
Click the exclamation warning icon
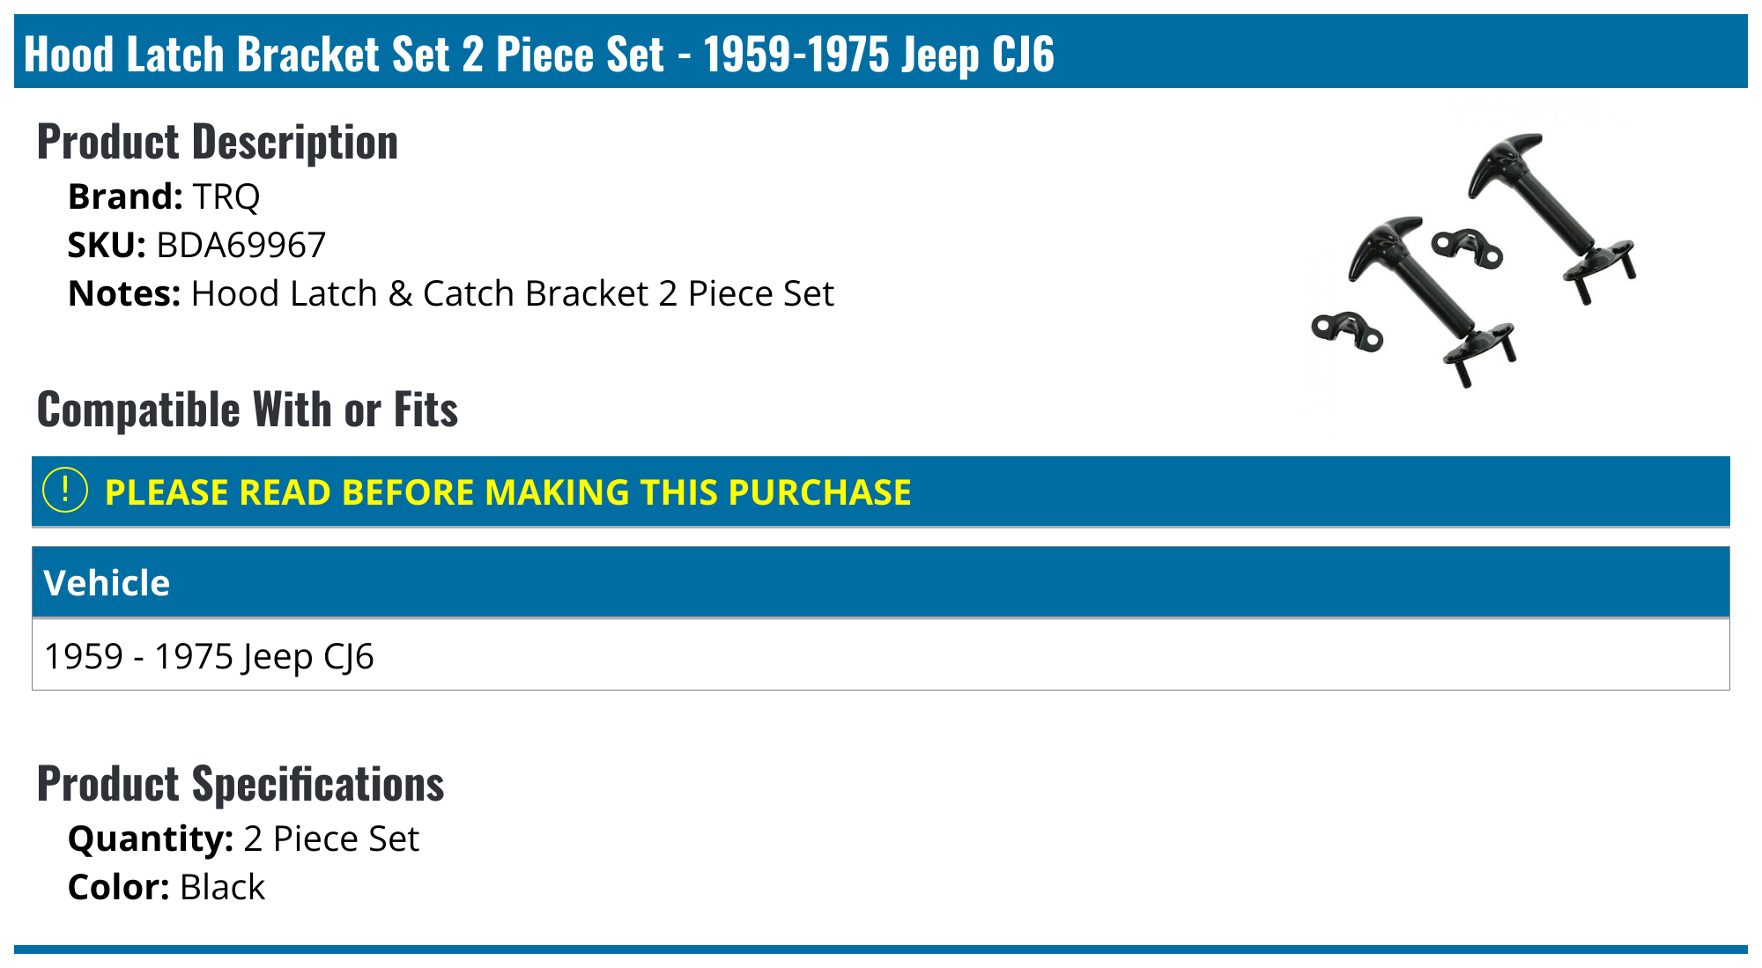pyautogui.click(x=65, y=491)
